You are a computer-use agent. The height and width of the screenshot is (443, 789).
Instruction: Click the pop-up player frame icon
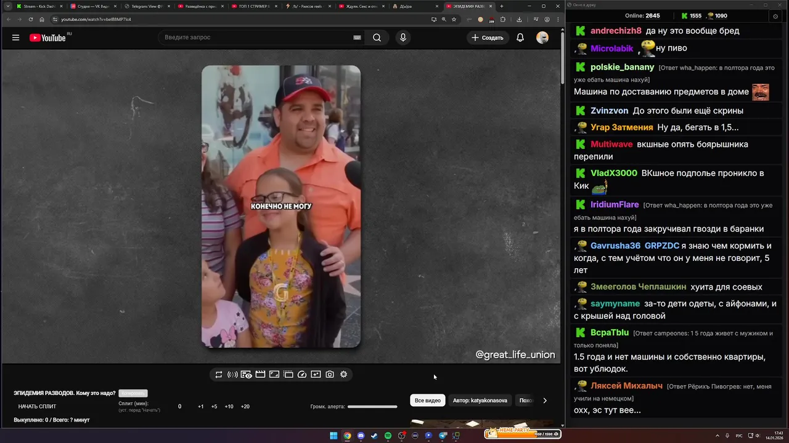274,374
